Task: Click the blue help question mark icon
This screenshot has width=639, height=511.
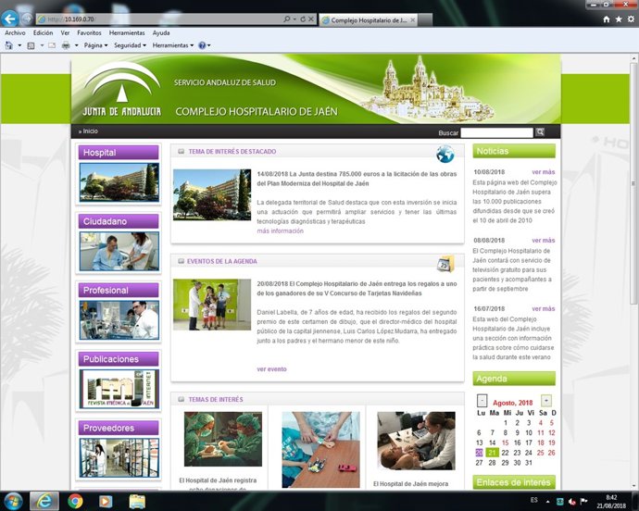Action: point(202,45)
